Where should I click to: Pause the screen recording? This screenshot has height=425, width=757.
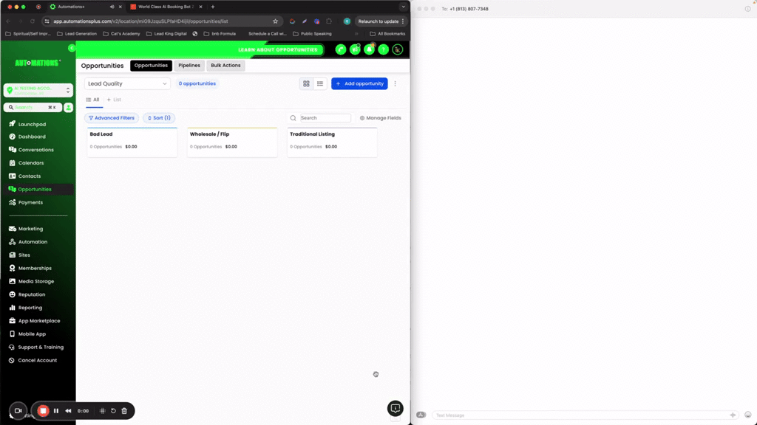56,411
